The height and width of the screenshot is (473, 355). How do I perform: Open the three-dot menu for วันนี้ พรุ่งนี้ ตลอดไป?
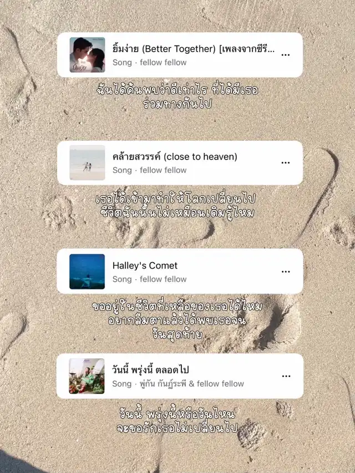click(x=286, y=376)
